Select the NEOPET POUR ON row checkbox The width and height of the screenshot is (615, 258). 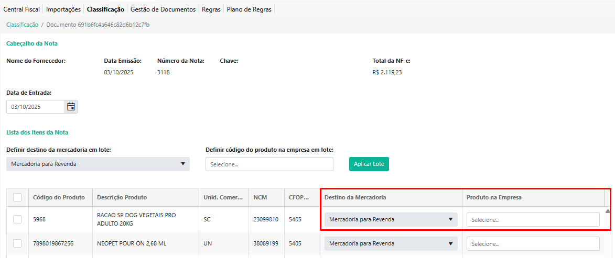[x=17, y=243]
